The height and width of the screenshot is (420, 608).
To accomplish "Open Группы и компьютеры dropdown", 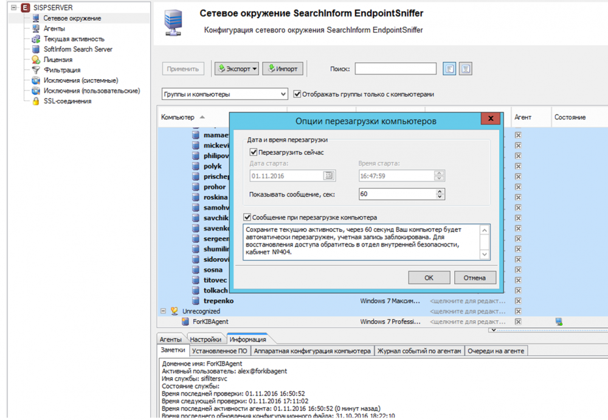I will [x=224, y=94].
